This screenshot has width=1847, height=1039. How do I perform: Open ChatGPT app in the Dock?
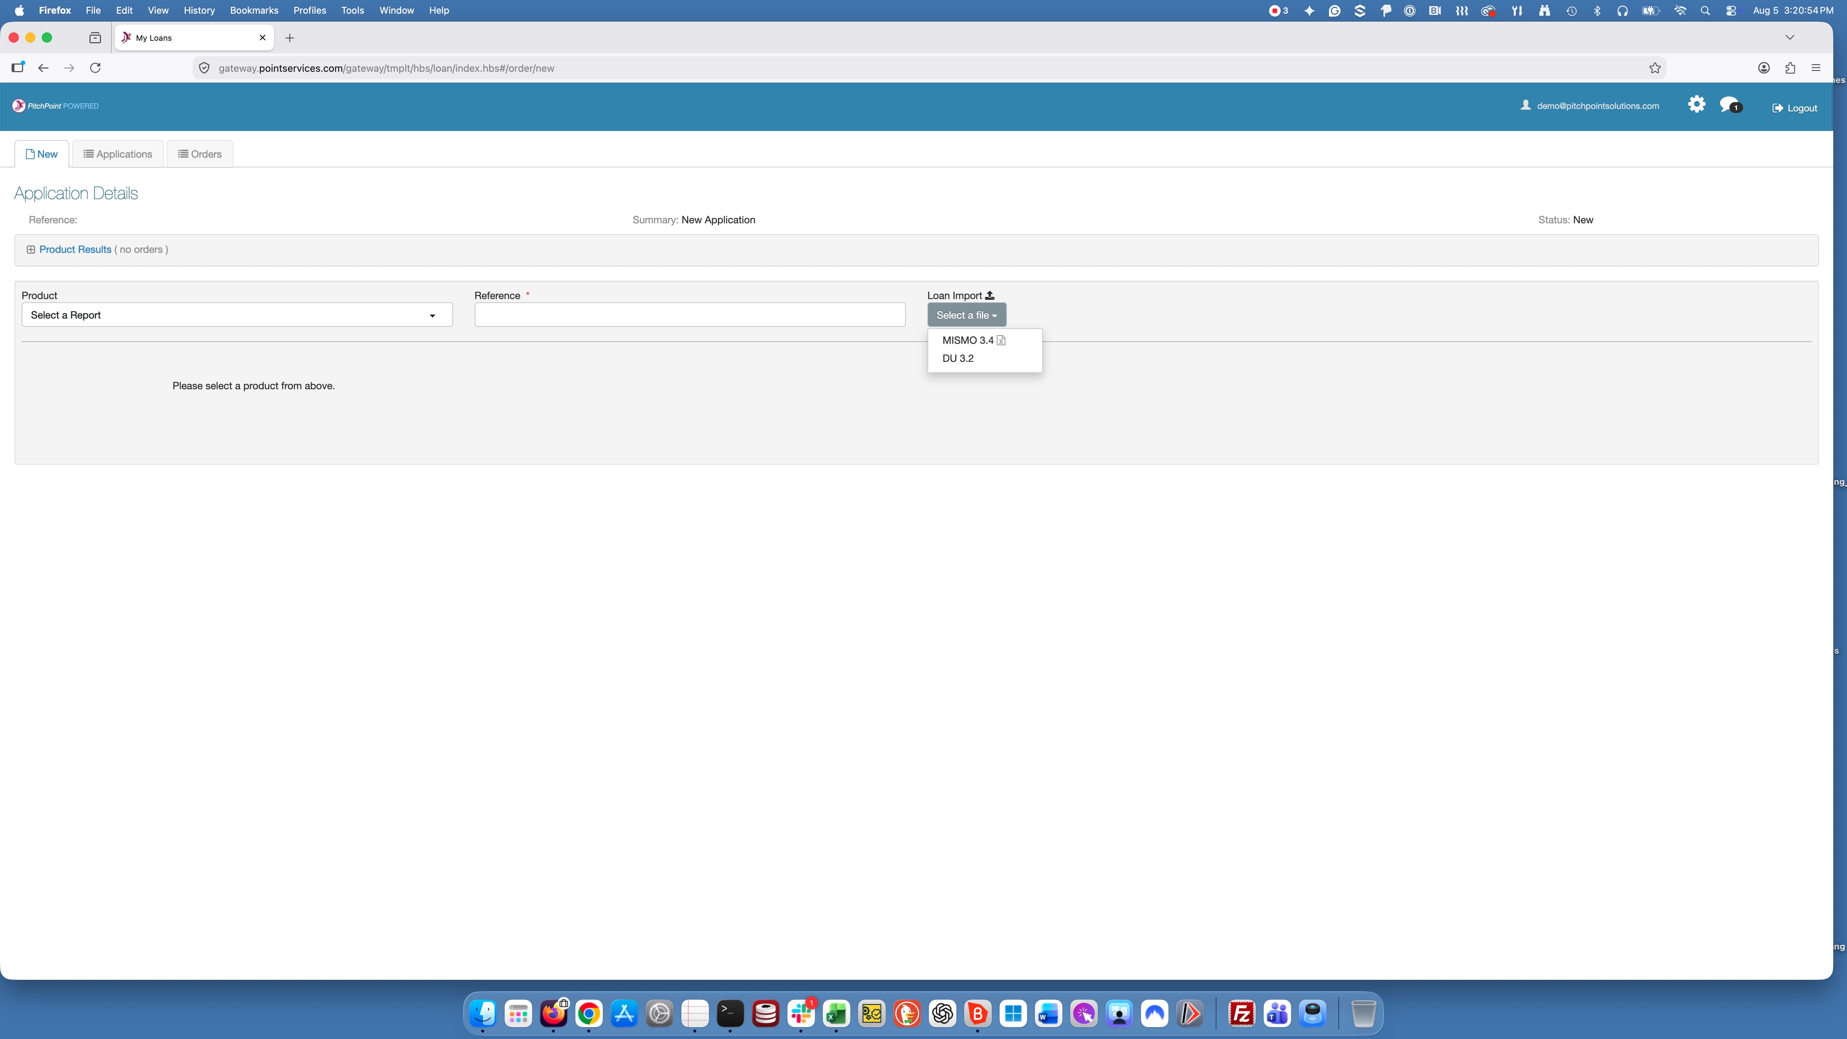coord(942,1014)
